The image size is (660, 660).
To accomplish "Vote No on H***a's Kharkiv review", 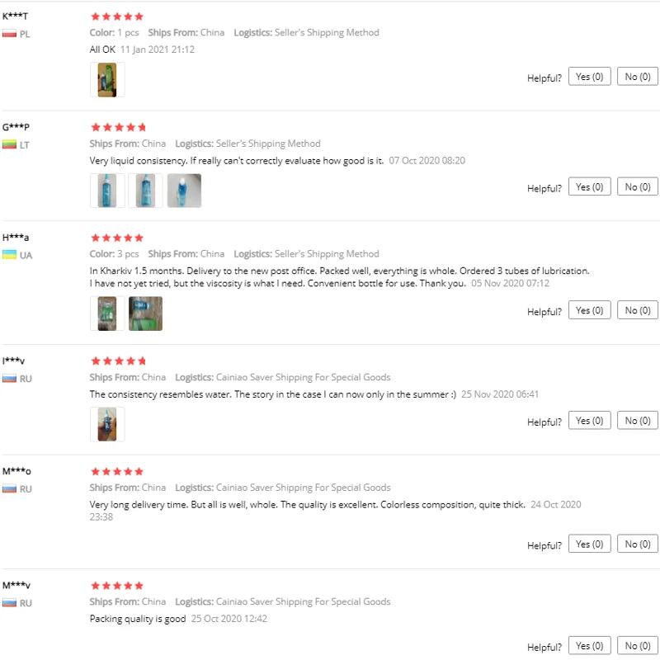I will click(637, 310).
